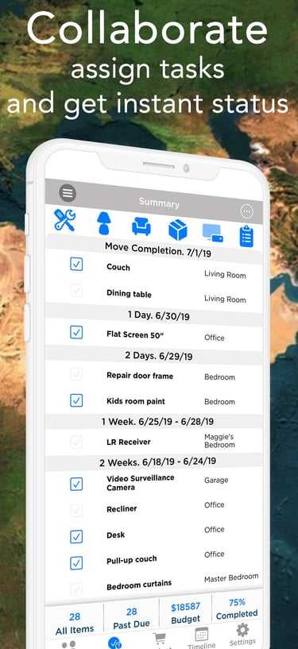Select the cardboard box category icon
Viewport: 298px width, 649px height.
tap(178, 230)
